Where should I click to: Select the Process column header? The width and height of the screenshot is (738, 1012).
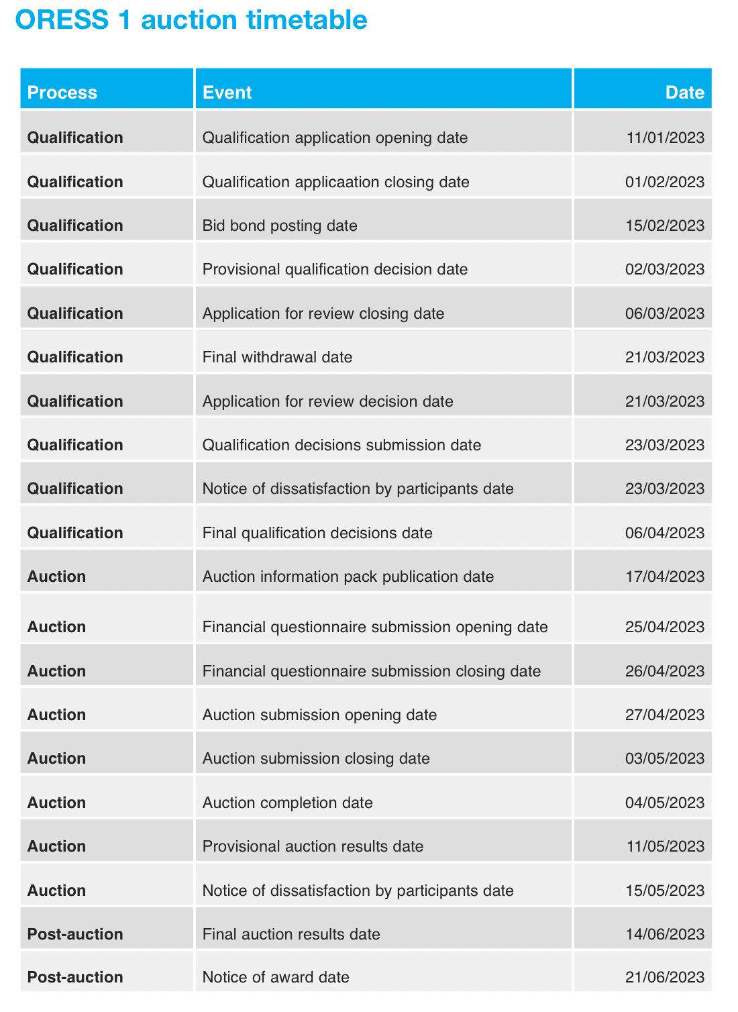(62, 93)
